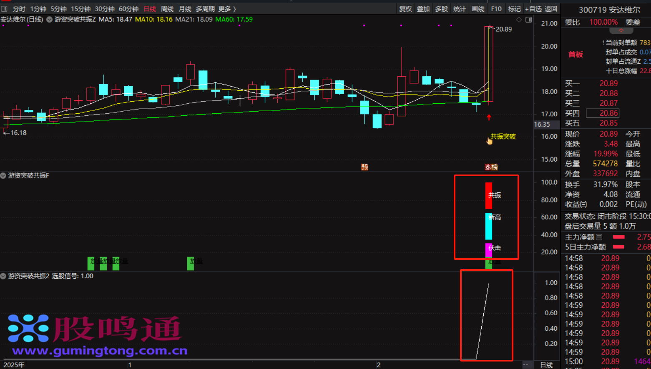This screenshot has width=651, height=369.
Task: Click the diamond icon above the chart
Action: (519, 20)
